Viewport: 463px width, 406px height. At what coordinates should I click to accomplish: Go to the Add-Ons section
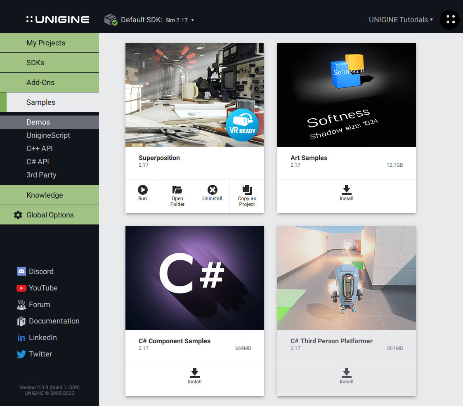pyautogui.click(x=40, y=83)
